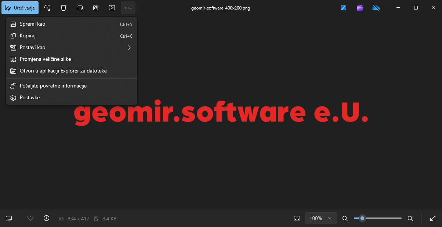
Task: Toggle fit-to-window zoom icon
Action: tap(297, 218)
